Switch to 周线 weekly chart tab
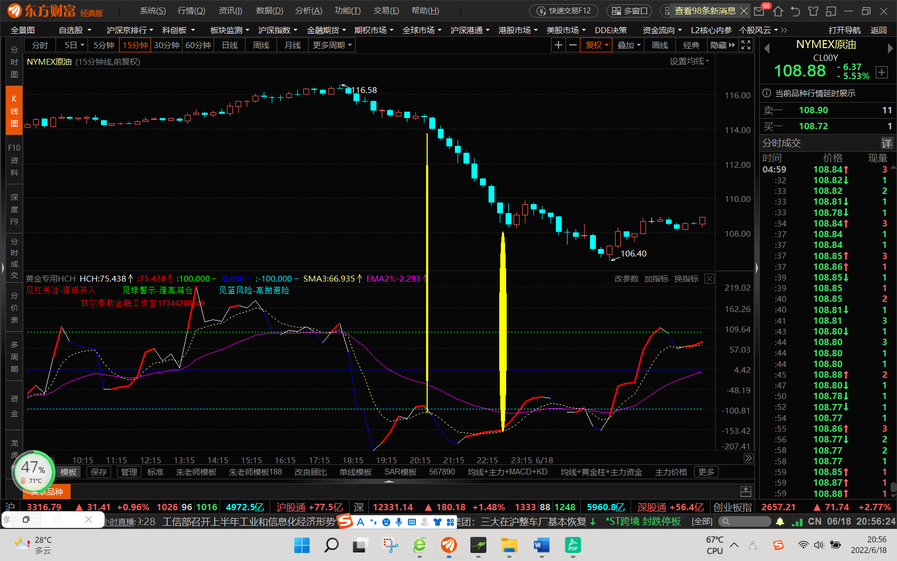 coord(261,45)
